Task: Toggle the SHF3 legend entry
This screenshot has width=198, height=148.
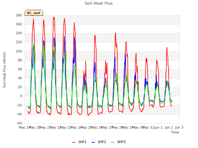Action: point(118,142)
